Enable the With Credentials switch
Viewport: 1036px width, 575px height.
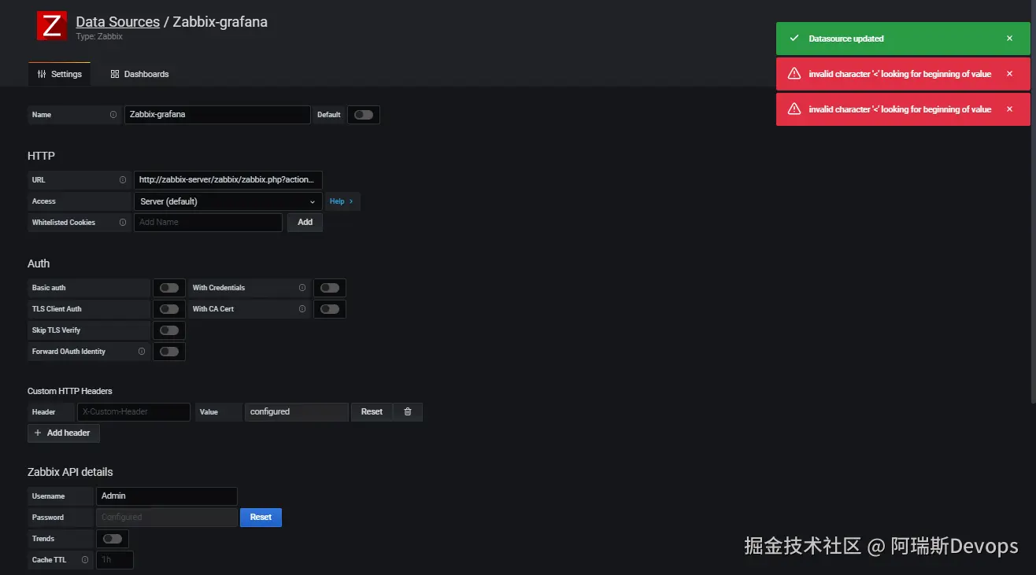[x=330, y=288]
